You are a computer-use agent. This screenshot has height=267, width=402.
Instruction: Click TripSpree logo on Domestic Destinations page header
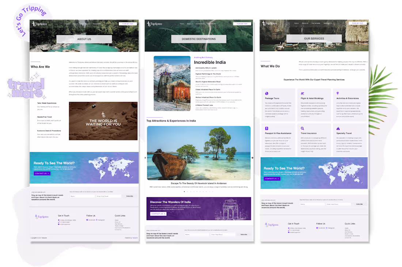pyautogui.click(x=154, y=24)
